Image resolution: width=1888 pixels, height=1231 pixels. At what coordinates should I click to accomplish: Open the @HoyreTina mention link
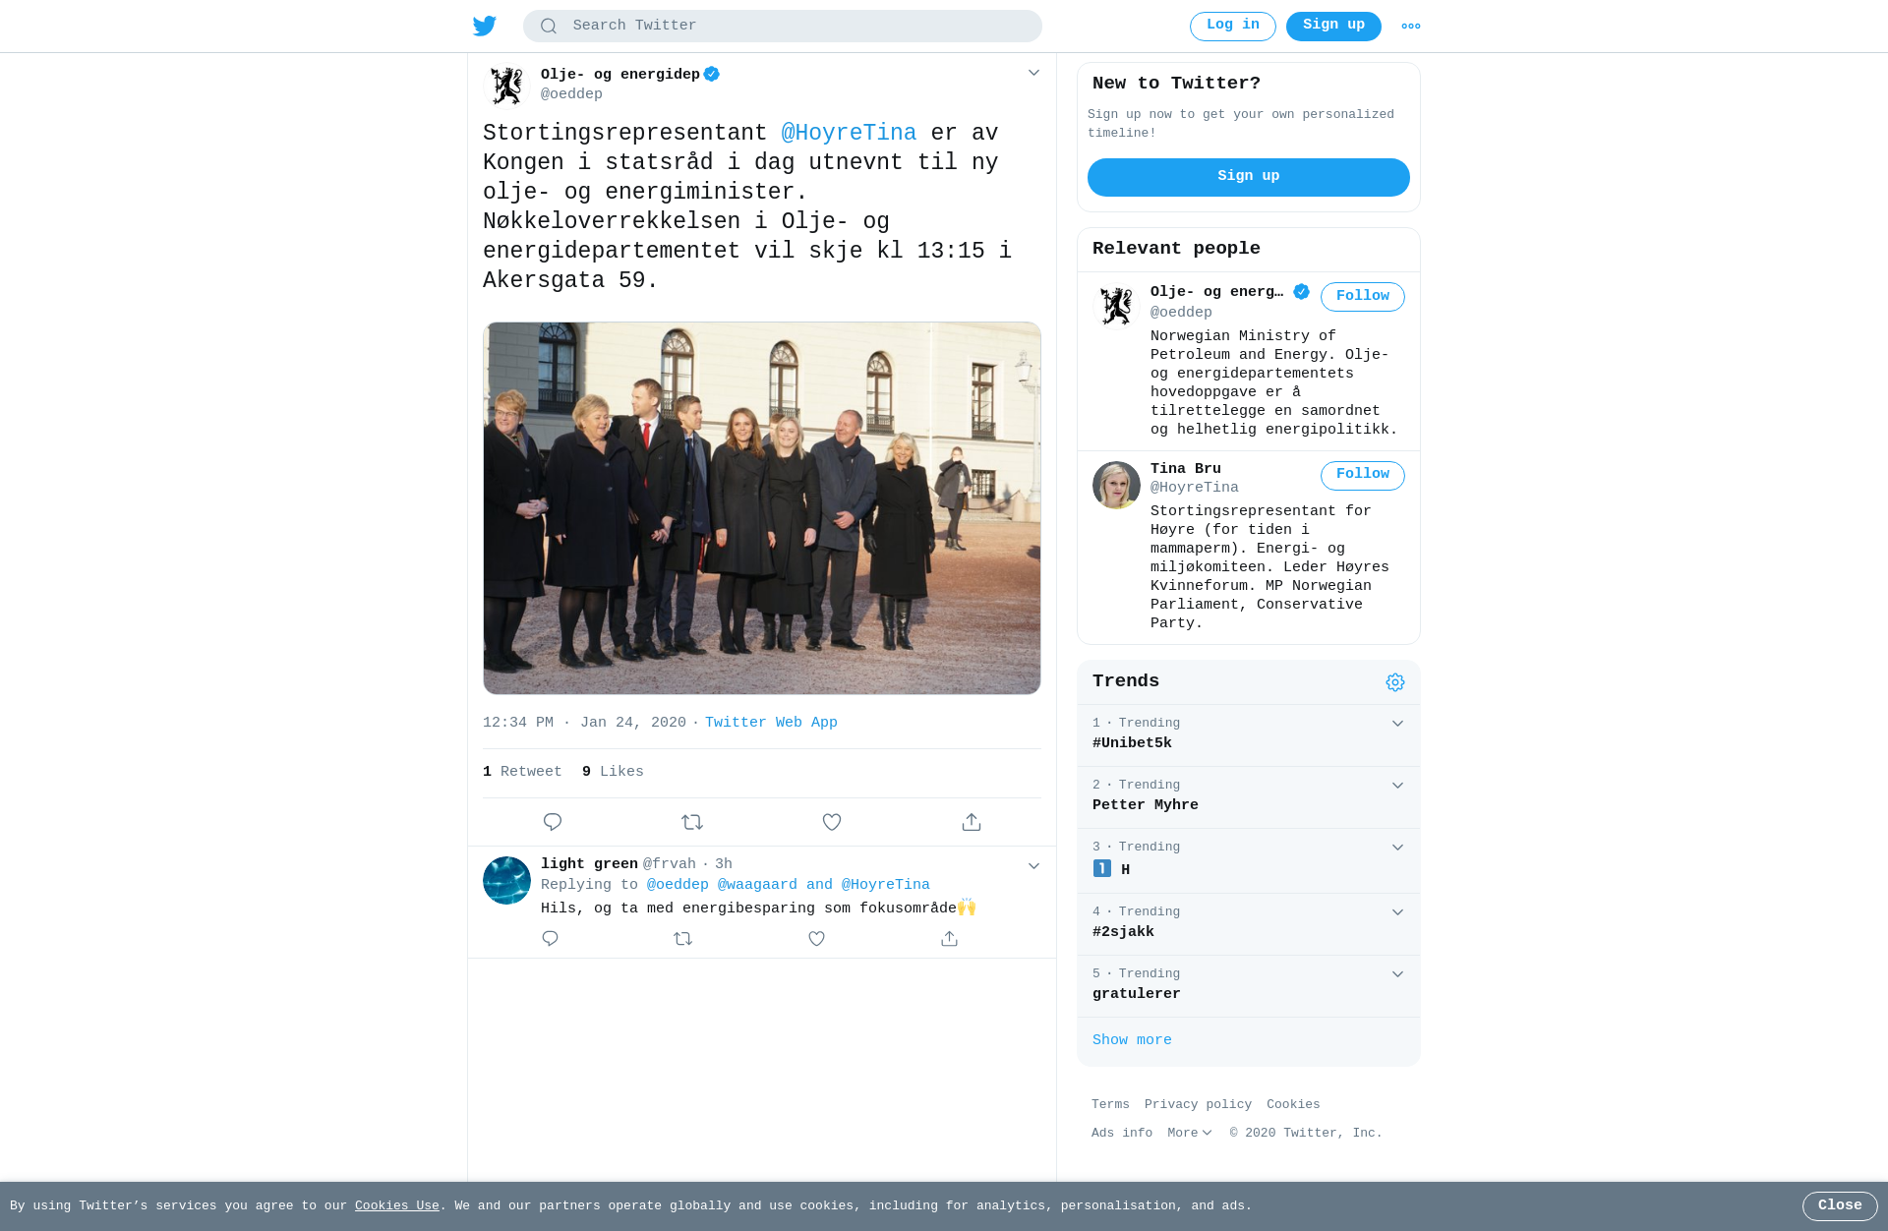[x=849, y=134]
